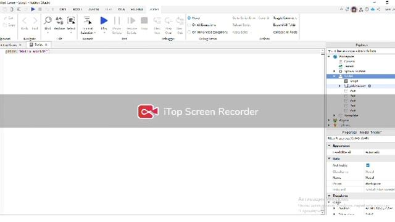
Task: Expand the Position property row
Action: [335, 208]
